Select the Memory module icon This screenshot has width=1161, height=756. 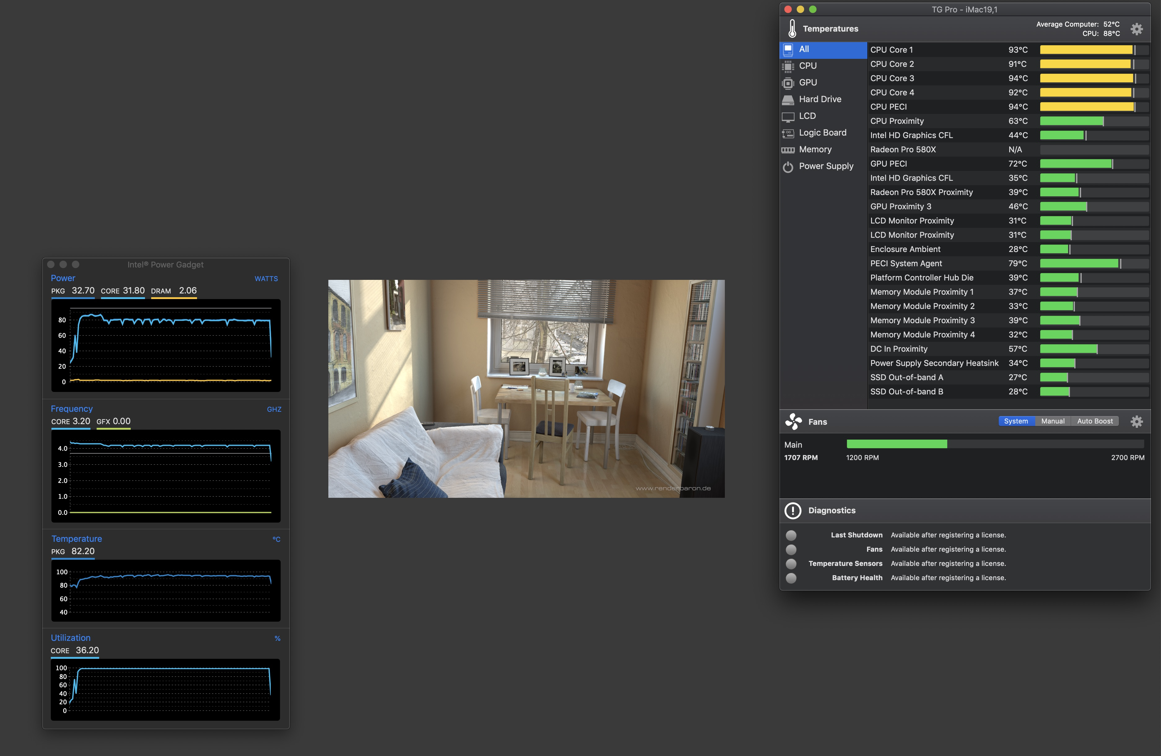(x=788, y=150)
